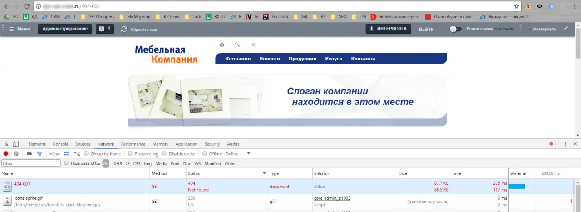Enable the Group by frame checkbox
581x212 pixels.
(x=86, y=154)
